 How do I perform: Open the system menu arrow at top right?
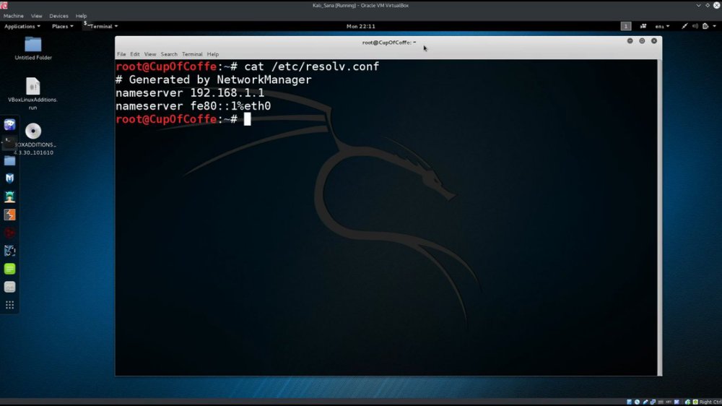715,26
